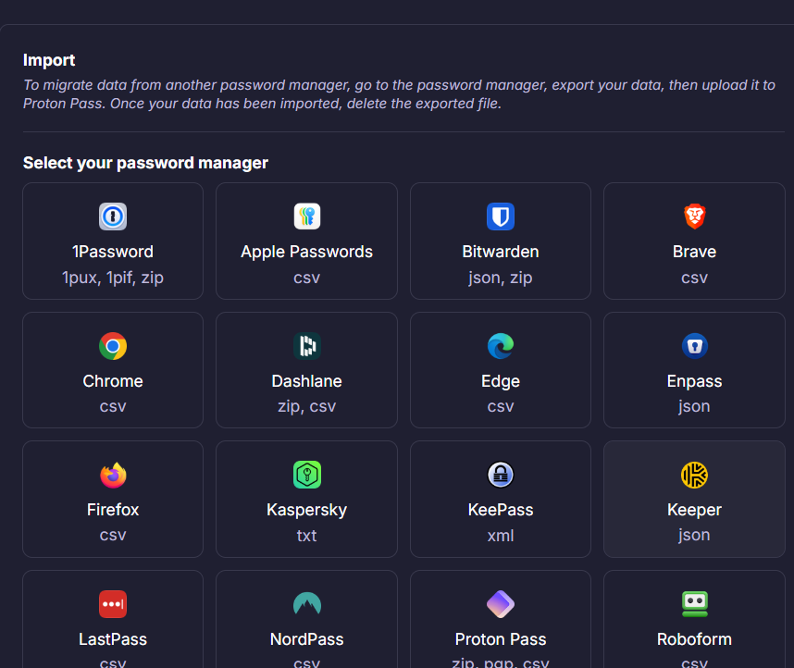Click the Proton Pass diamond icon
Viewport: 794px width, 668px height.
[x=501, y=604]
